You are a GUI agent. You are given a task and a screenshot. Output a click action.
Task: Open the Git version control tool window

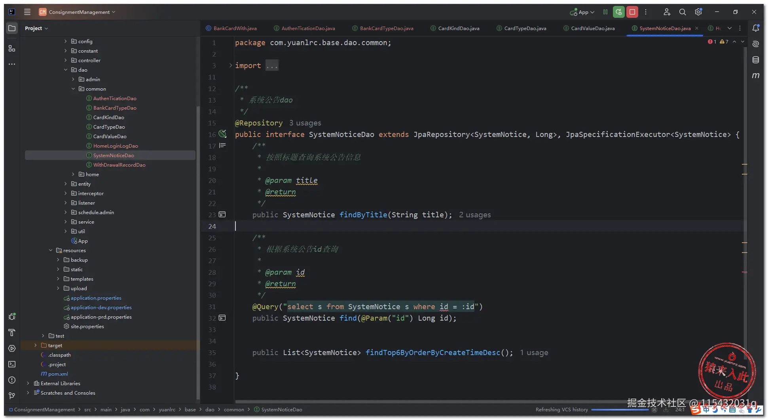pos(12,395)
